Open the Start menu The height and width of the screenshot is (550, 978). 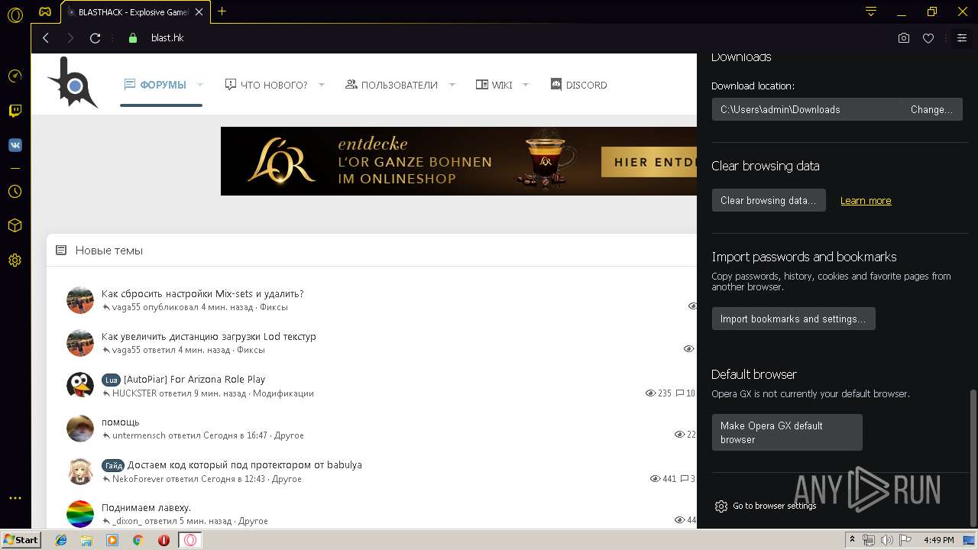tap(21, 540)
